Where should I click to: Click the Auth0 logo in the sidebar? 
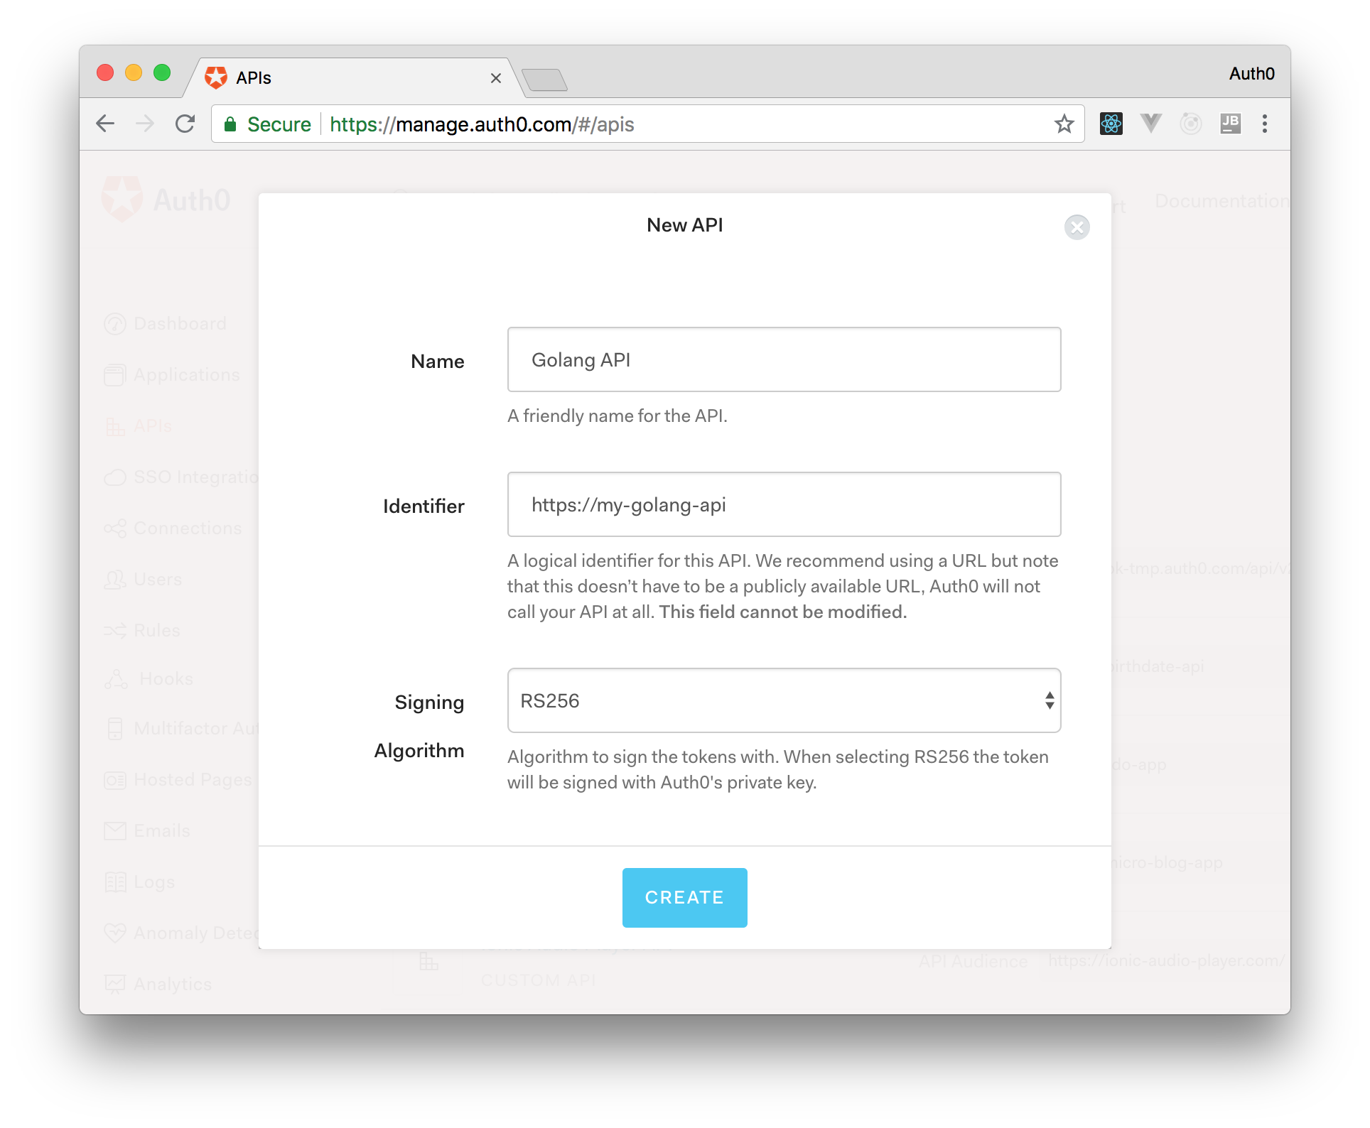coord(121,200)
